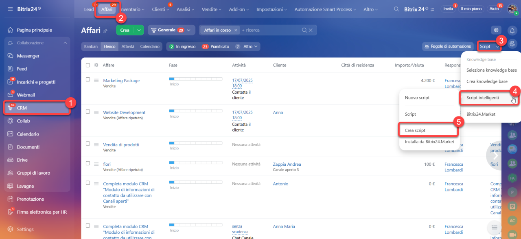Expand the Script button dropdown arrow
Image resolution: width=521 pixels, height=239 pixels.
point(497,46)
